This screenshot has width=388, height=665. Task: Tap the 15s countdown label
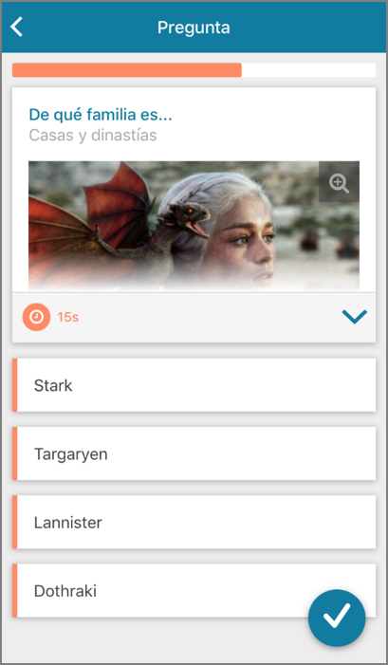click(x=68, y=317)
